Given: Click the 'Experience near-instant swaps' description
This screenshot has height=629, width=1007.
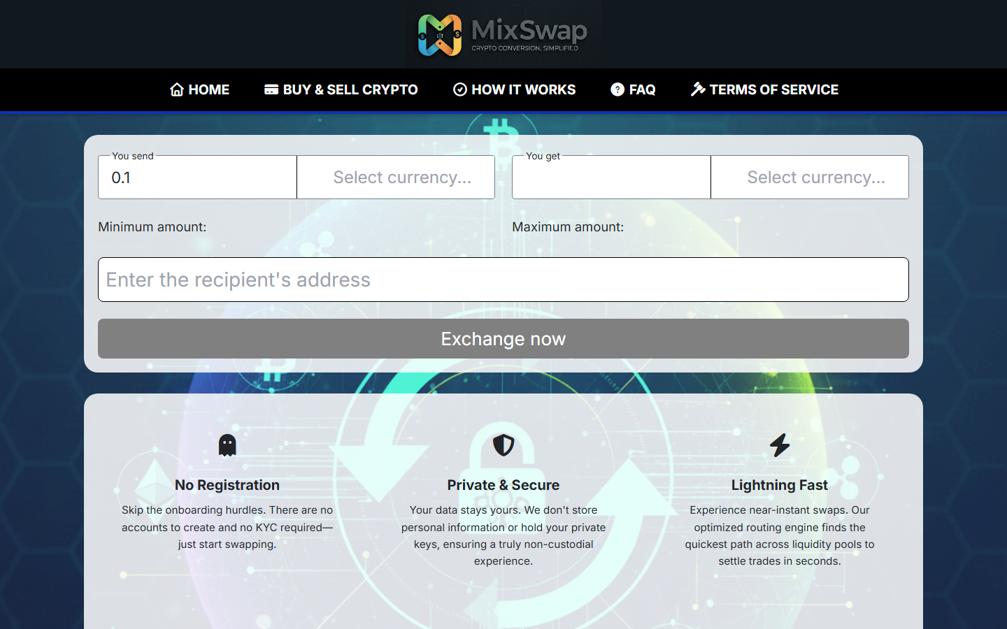Looking at the screenshot, I should tap(780, 535).
